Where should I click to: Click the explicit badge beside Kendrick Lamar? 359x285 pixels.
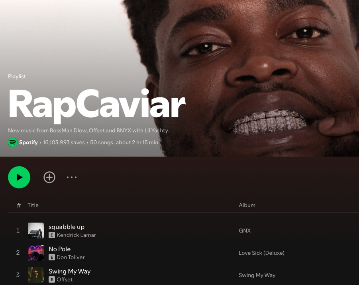(52, 235)
